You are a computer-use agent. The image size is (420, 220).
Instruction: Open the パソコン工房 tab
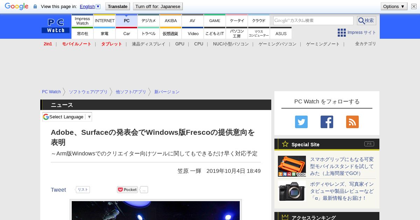click(x=237, y=33)
